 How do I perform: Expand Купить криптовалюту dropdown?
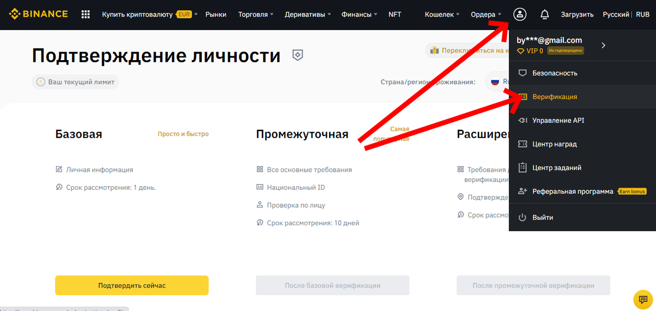pyautogui.click(x=196, y=15)
